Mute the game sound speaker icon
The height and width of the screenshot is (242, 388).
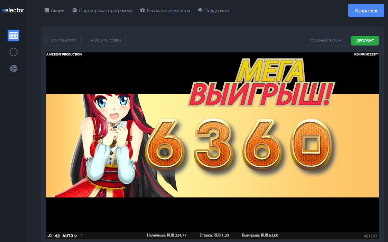coord(57,236)
